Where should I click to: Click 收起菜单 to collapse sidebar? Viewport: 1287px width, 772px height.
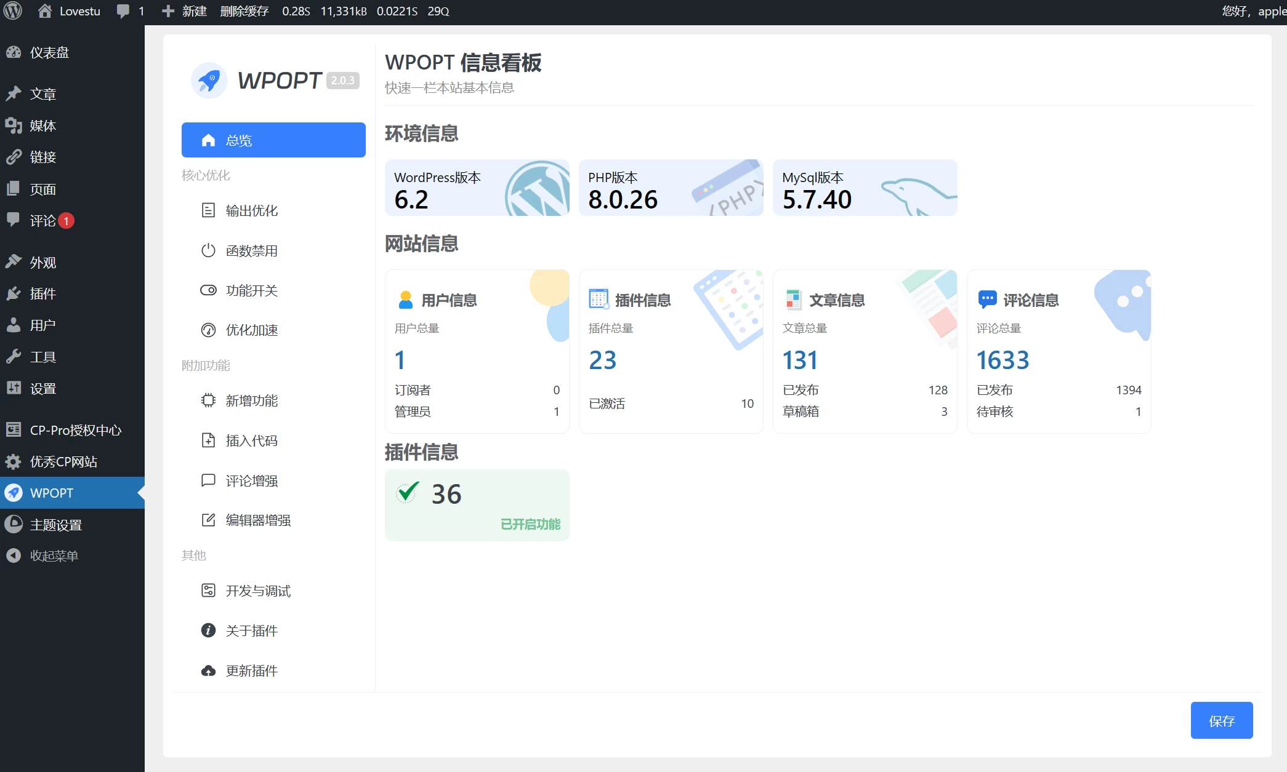click(72, 556)
